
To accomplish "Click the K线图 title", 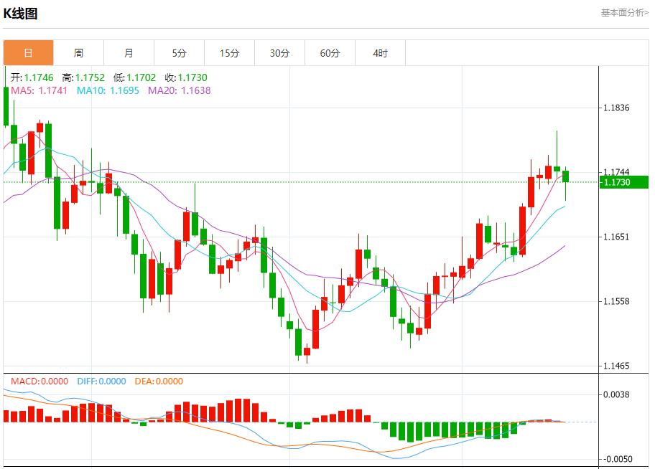I will (21, 13).
